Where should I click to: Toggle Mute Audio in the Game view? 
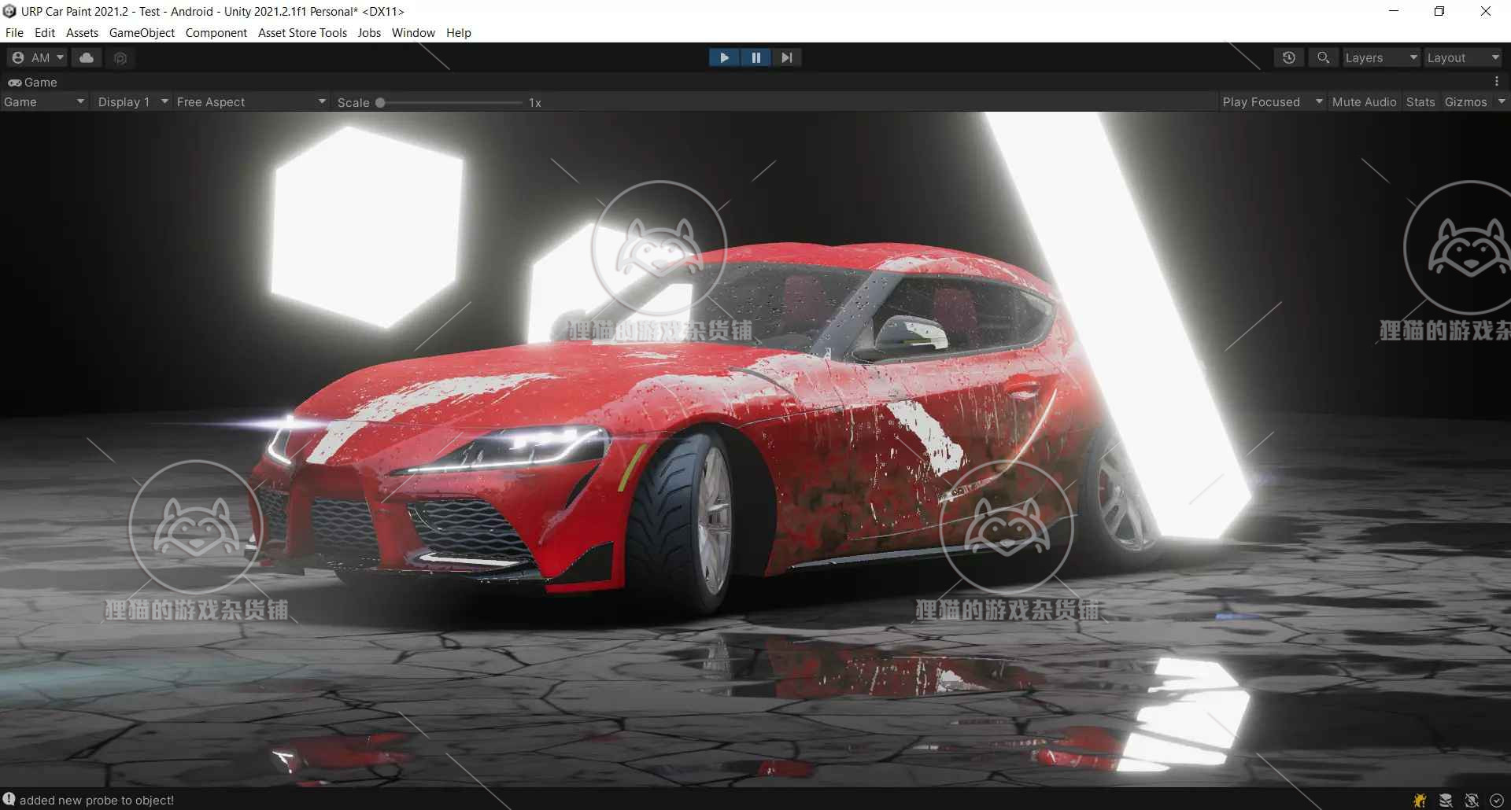pyautogui.click(x=1364, y=101)
